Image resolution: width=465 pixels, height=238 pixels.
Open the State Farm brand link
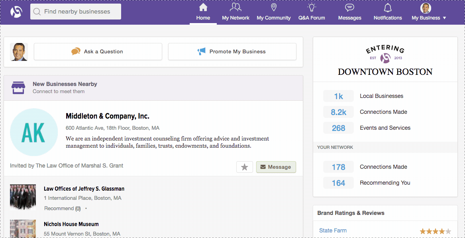pyautogui.click(x=333, y=230)
